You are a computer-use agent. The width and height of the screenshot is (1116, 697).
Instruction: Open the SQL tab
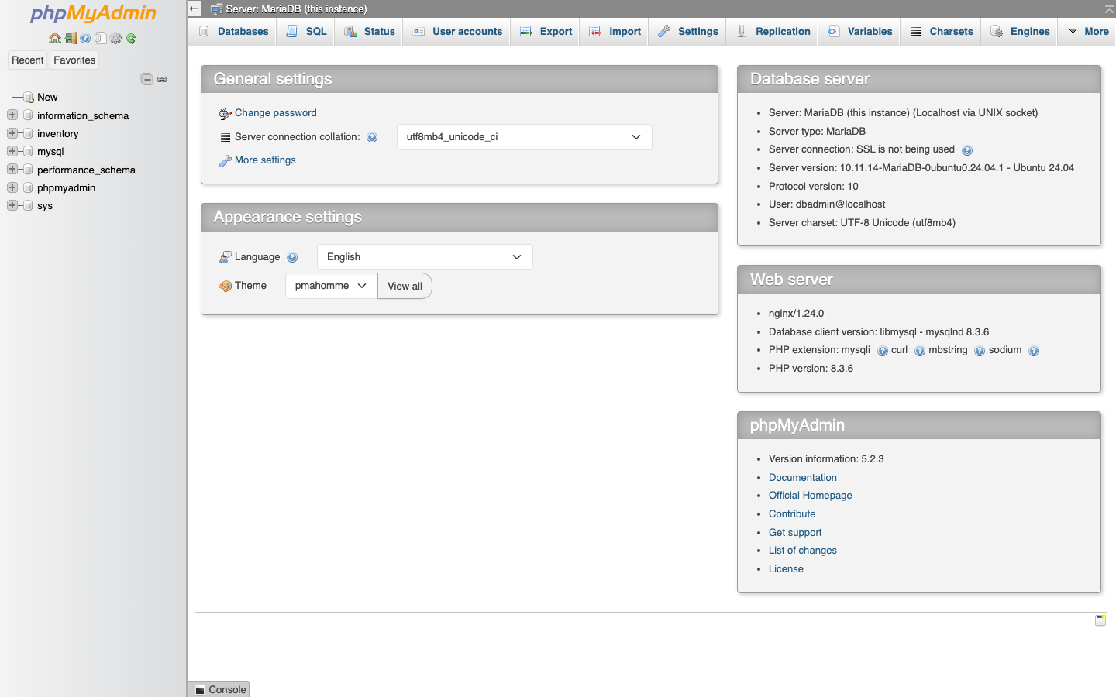point(306,32)
